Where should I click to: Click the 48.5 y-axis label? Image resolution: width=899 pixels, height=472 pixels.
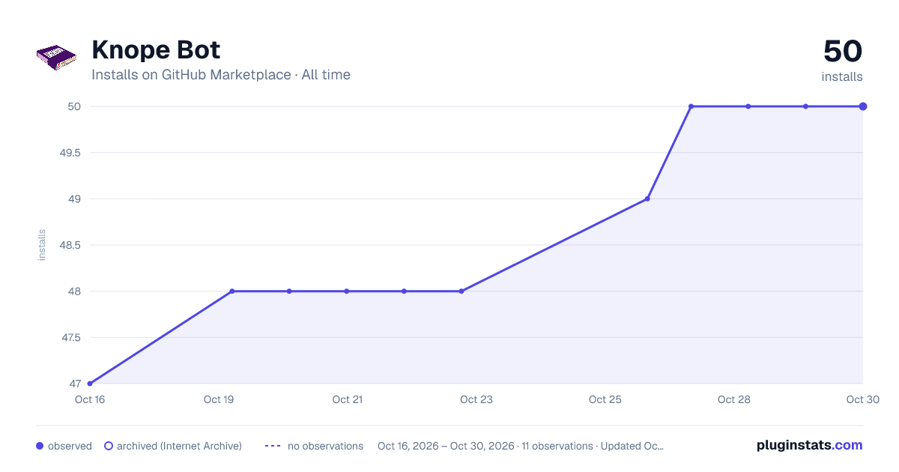point(70,245)
